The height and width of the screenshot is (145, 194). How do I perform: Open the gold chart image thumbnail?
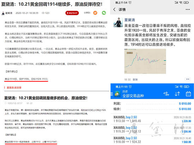point(145,61)
